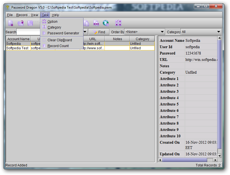This screenshot has height=175, width=230.
Task: Click the copy record pages icon
Action: [x=86, y=23]
